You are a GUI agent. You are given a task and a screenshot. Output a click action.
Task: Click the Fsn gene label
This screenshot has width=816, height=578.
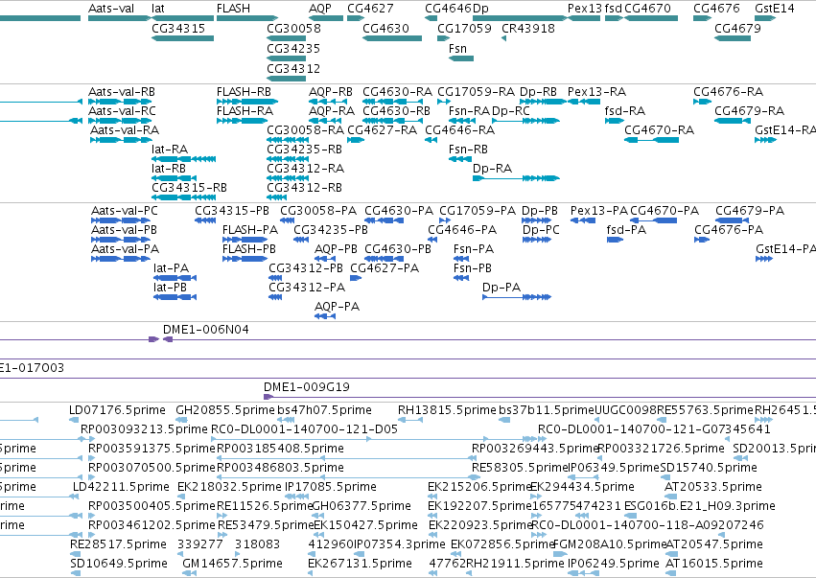coord(457,48)
